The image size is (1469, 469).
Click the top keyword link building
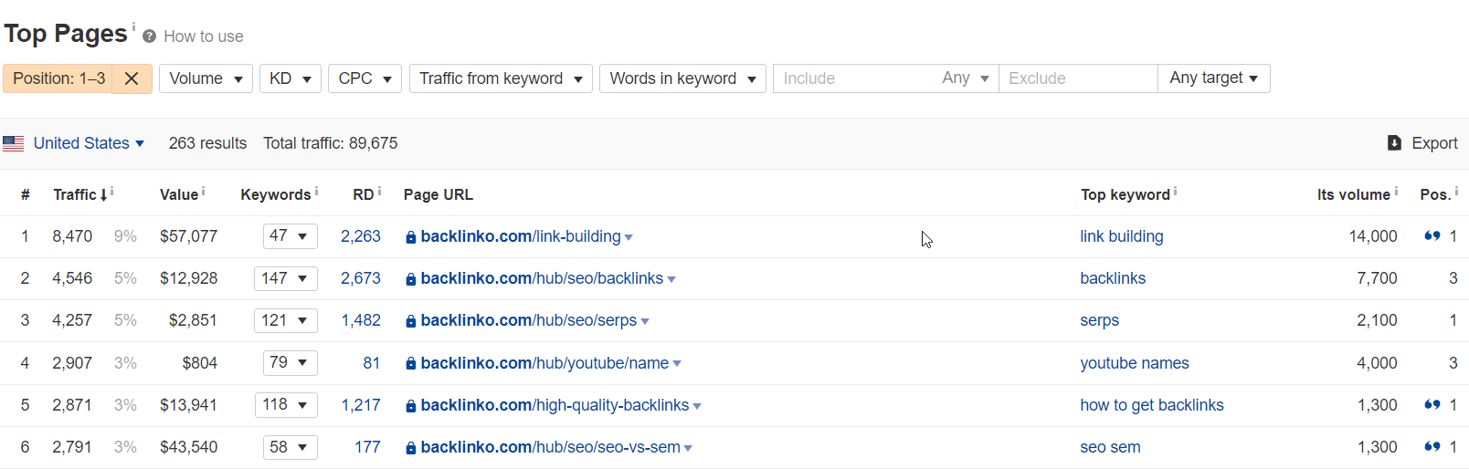(x=1122, y=236)
